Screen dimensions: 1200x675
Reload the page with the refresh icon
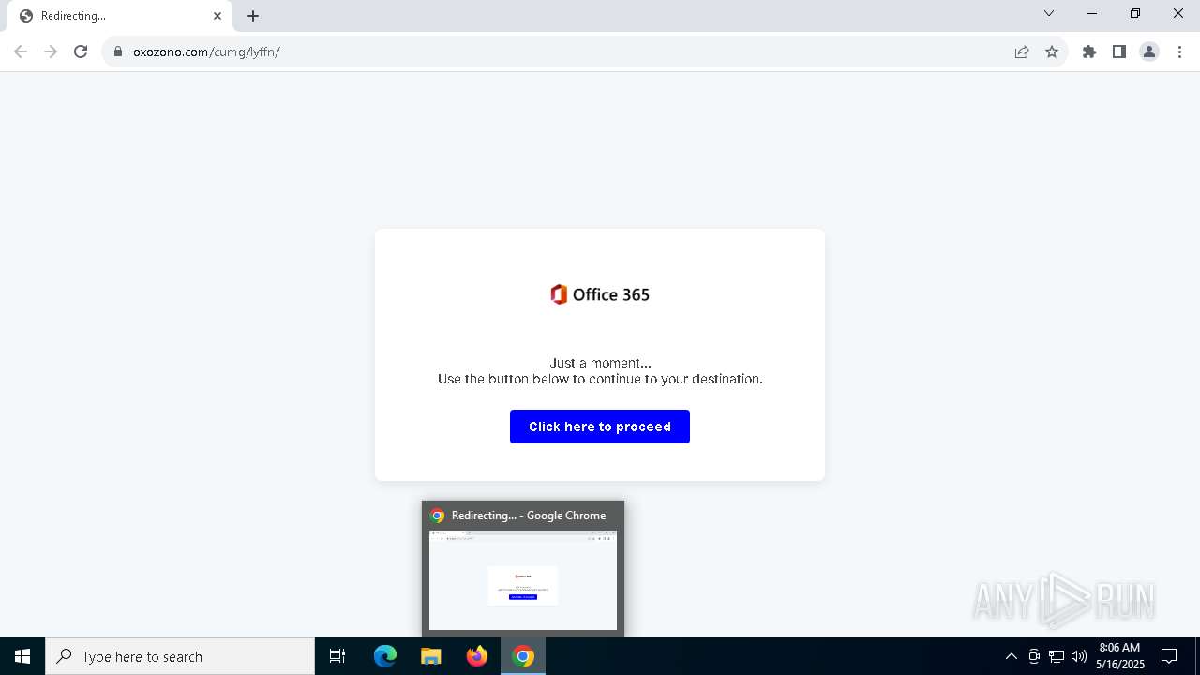[81, 52]
